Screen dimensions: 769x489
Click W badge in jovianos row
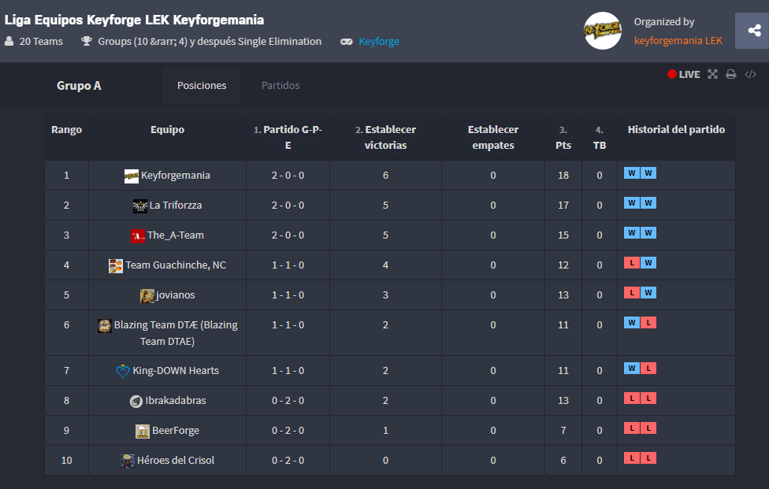(x=648, y=292)
